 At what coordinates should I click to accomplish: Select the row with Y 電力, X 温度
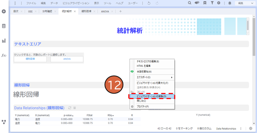pos(77,119)
